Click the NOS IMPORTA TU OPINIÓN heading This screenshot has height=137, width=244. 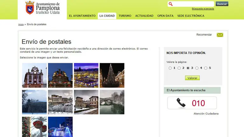(x=186, y=53)
